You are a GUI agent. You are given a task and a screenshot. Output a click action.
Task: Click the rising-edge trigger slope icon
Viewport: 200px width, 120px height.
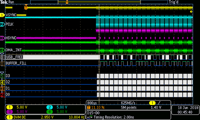point(159,103)
